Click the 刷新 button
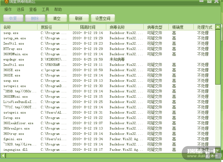Viewport: 223px width, 162px height. [79, 18]
